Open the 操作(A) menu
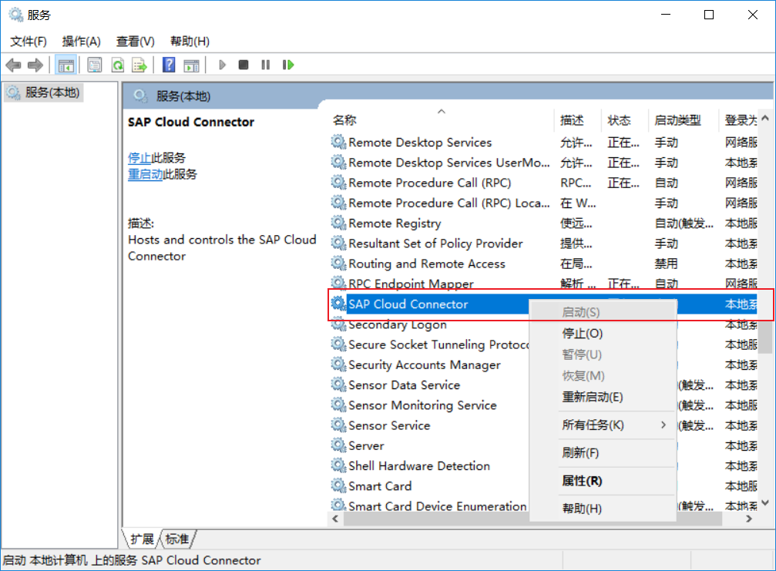776x571 pixels. pos(81,41)
